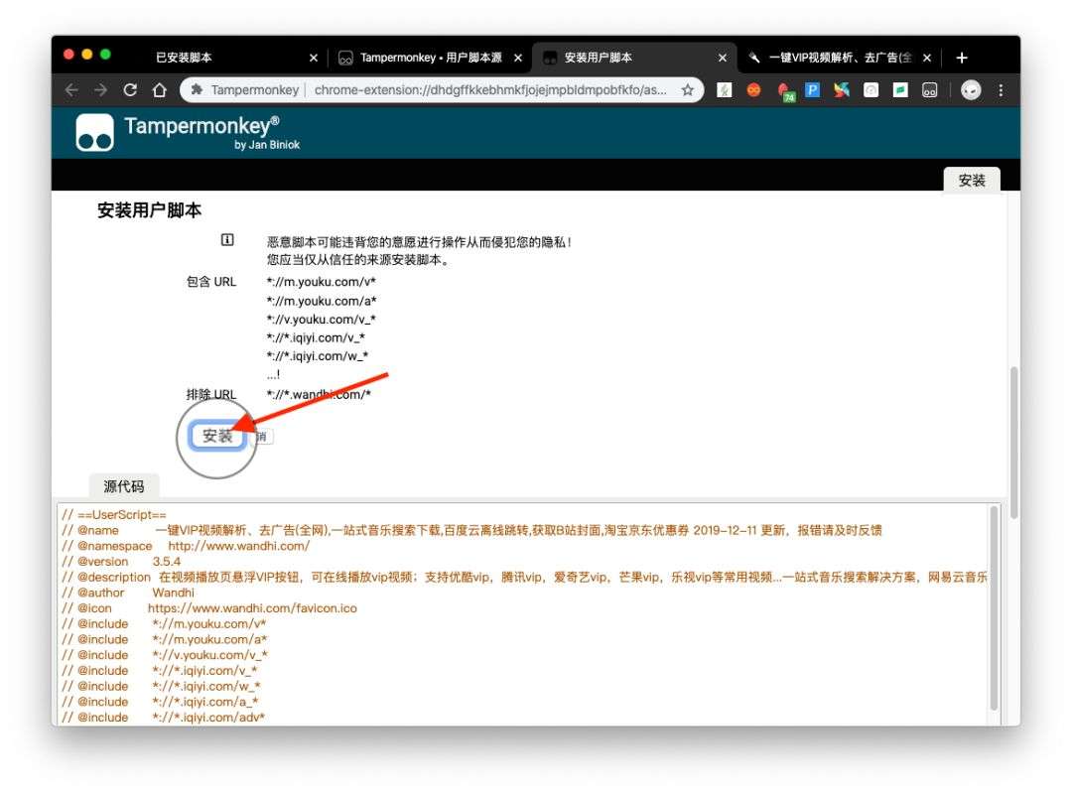Open the colorful pinwheel extension icon
Viewport: 1072px width, 794px height.
pyautogui.click(x=842, y=89)
